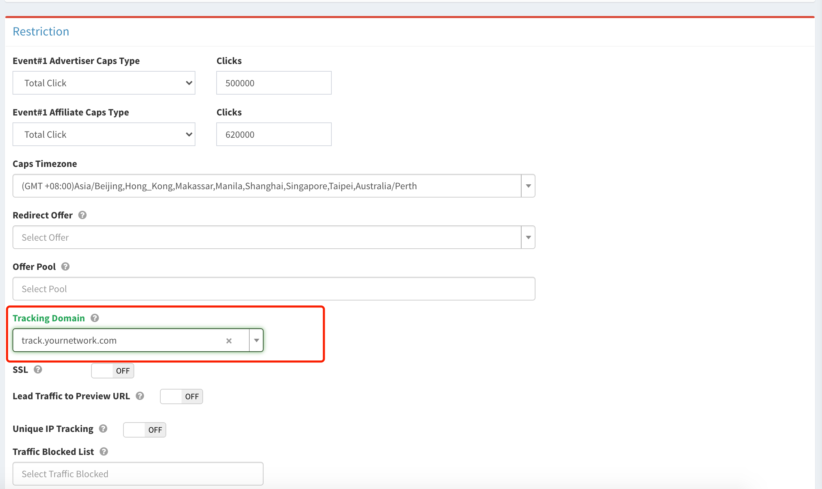Click the Unique IP Tracking help icon

click(103, 428)
